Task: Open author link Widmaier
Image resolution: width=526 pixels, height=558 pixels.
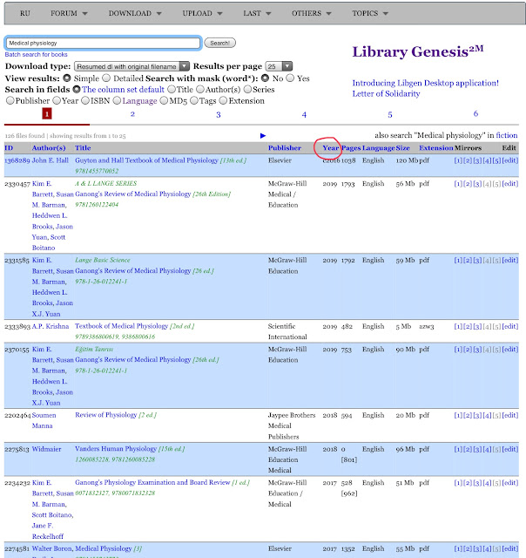Action: point(46,449)
